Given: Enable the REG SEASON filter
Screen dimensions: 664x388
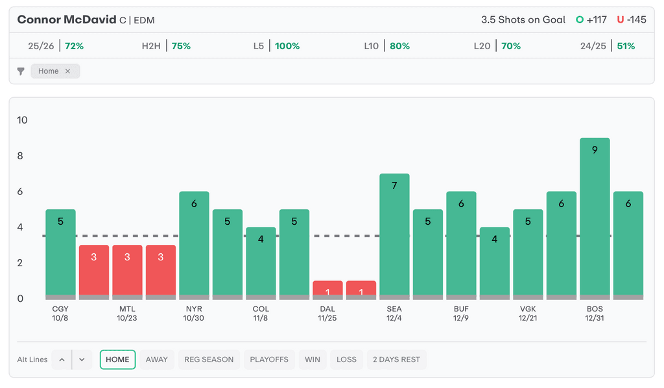Looking at the screenshot, I should [209, 359].
